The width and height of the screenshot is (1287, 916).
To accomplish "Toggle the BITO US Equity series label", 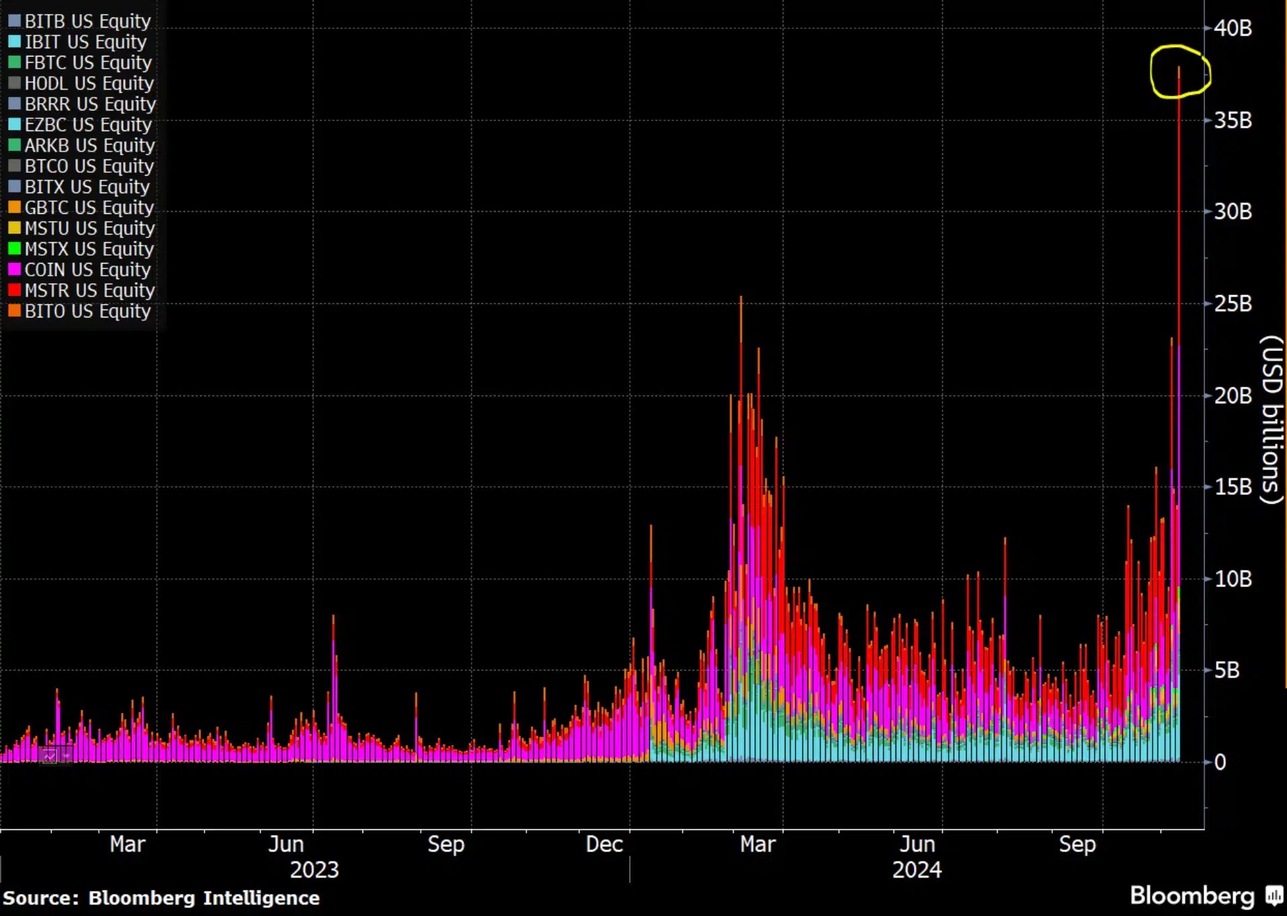I will pos(87,311).
